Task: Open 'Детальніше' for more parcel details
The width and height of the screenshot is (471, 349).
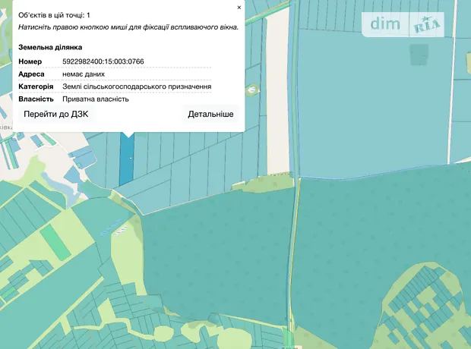Action: [x=210, y=114]
